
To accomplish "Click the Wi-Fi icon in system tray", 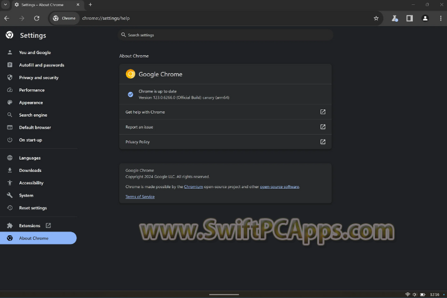I will pyautogui.click(x=408, y=294).
